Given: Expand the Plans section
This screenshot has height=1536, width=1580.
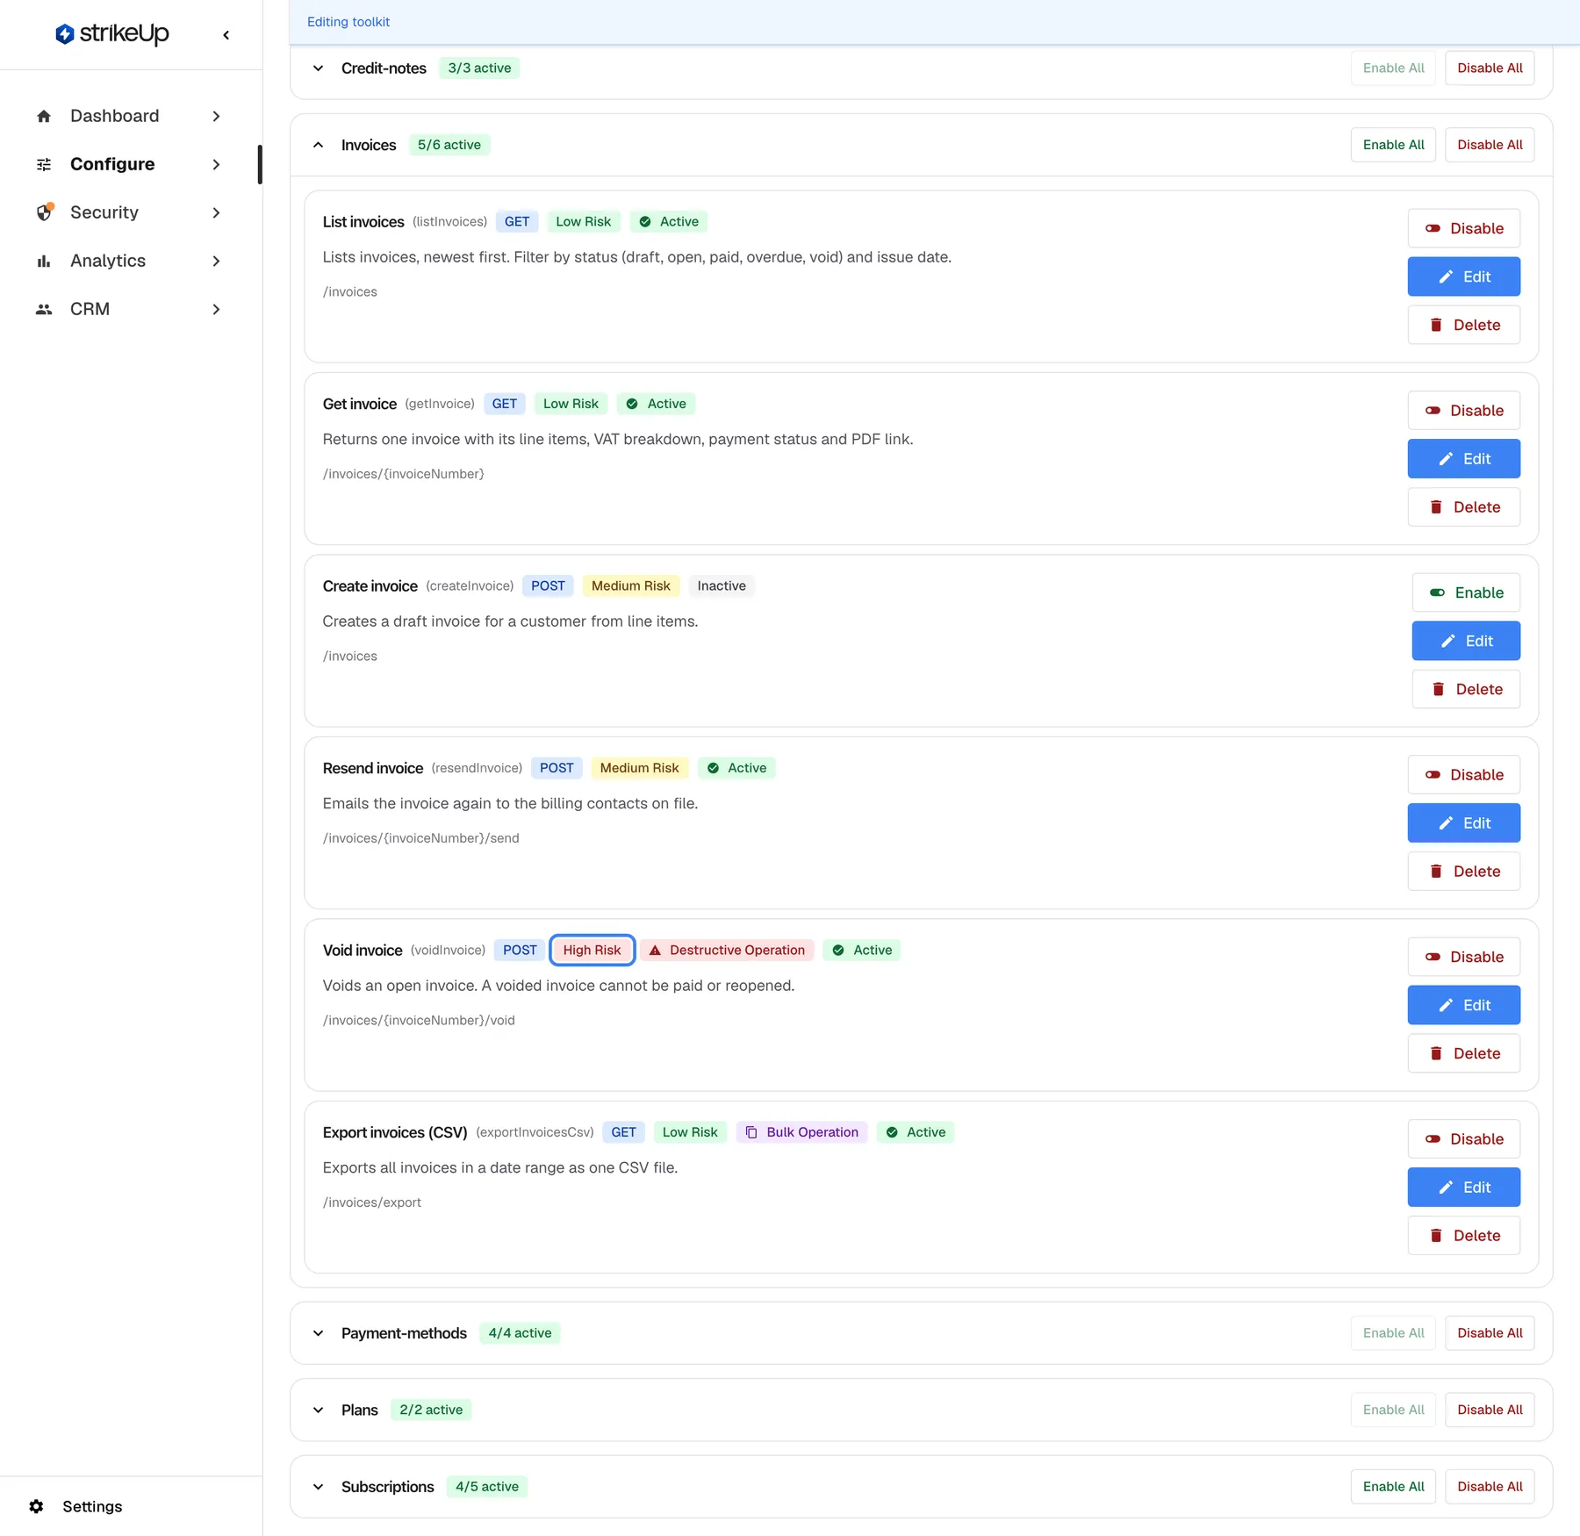Looking at the screenshot, I should pos(319,1410).
